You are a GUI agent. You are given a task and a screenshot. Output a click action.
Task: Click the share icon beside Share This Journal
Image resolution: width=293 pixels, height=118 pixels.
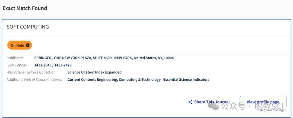[x=190, y=102]
